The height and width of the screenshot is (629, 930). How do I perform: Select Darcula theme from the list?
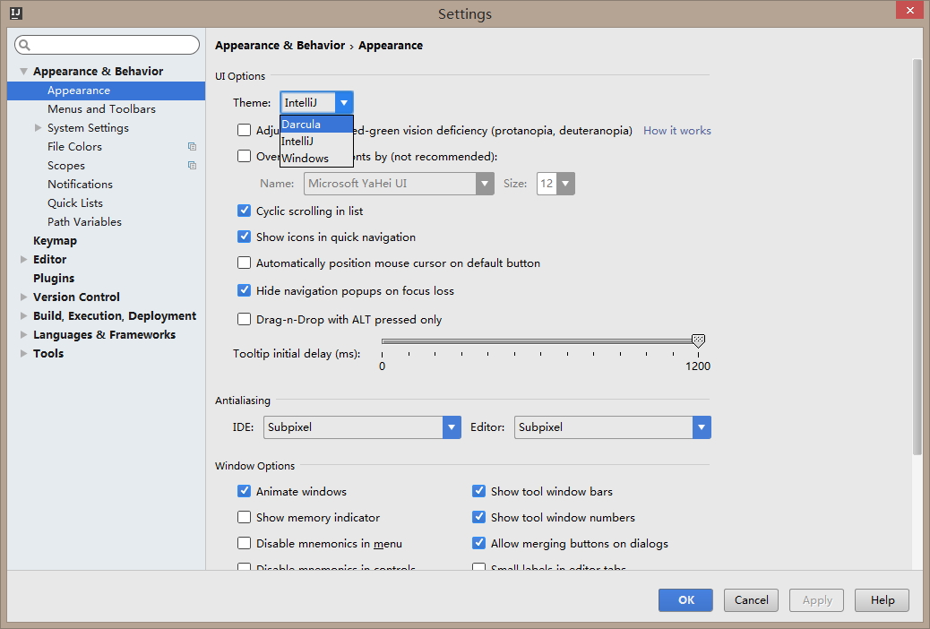[x=317, y=124]
